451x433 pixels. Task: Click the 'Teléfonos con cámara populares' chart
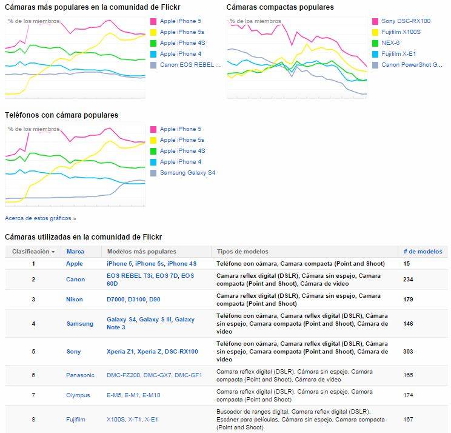[75, 166]
